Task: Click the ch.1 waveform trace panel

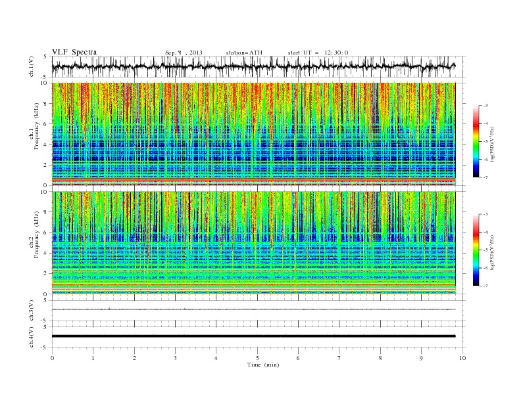Action: pyautogui.click(x=259, y=66)
